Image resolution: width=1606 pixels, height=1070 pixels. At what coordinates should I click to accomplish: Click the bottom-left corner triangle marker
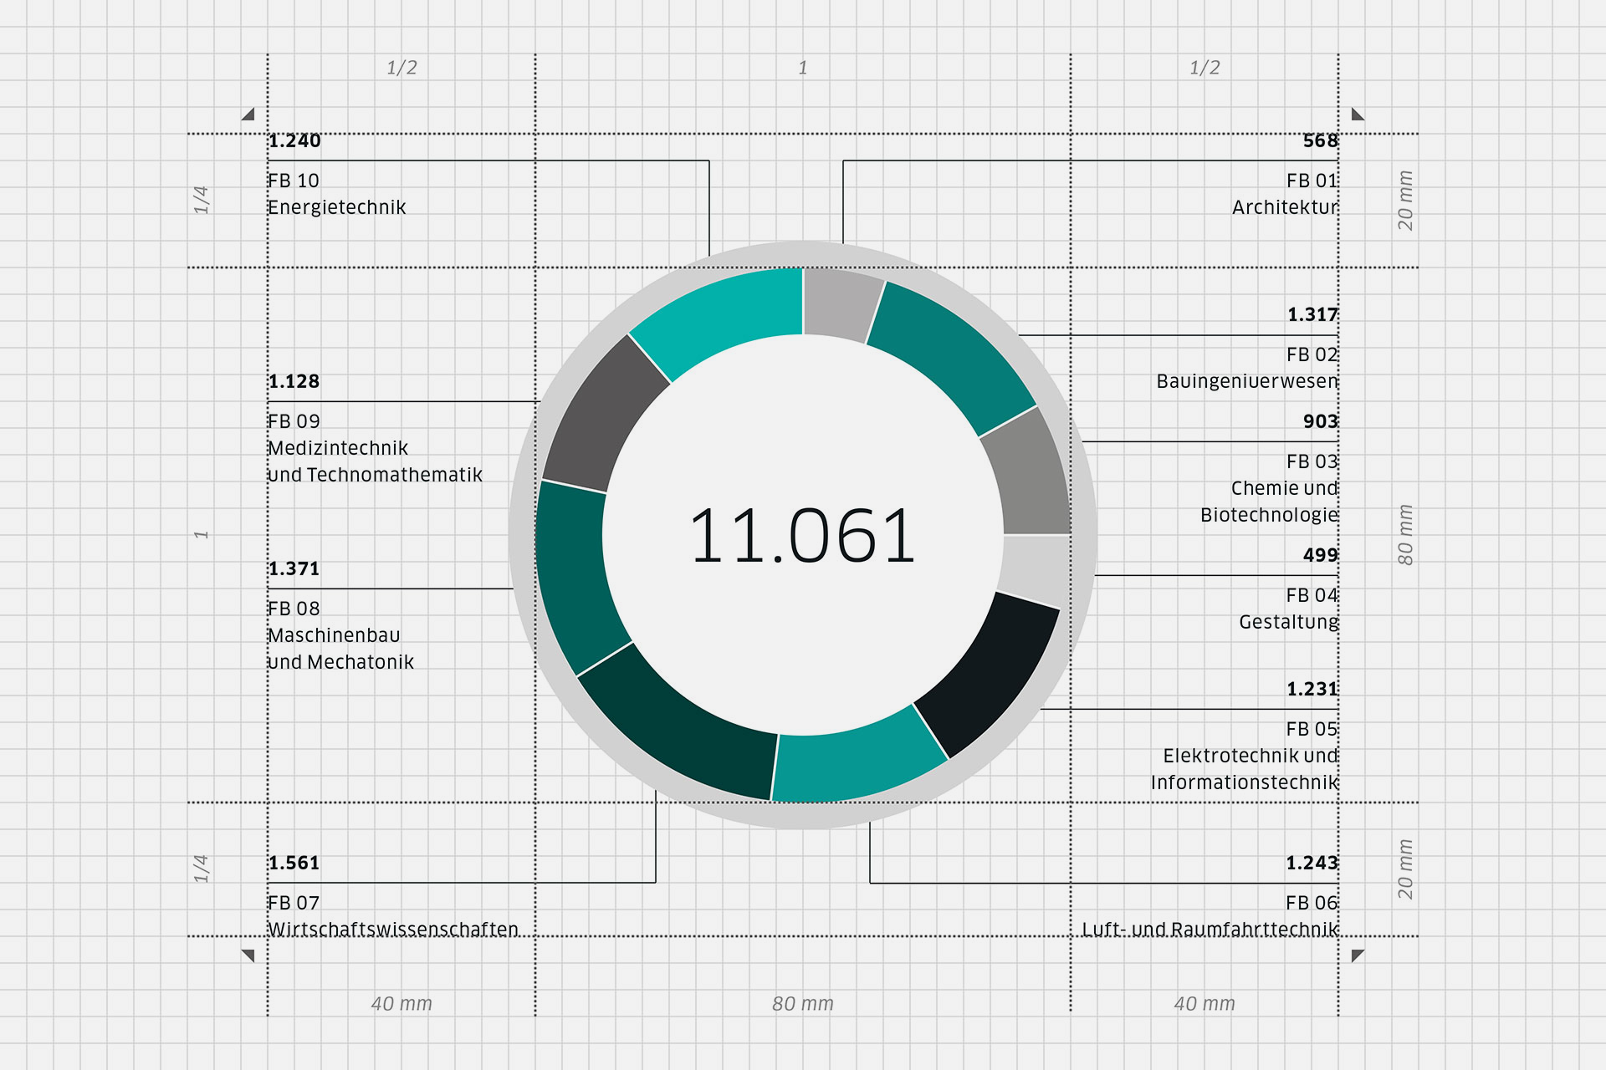[x=248, y=955]
